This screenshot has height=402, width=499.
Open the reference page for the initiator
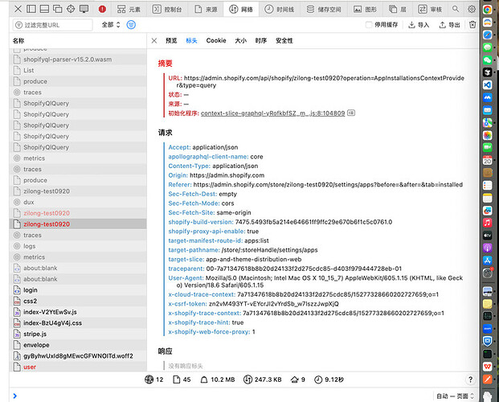tap(351, 113)
